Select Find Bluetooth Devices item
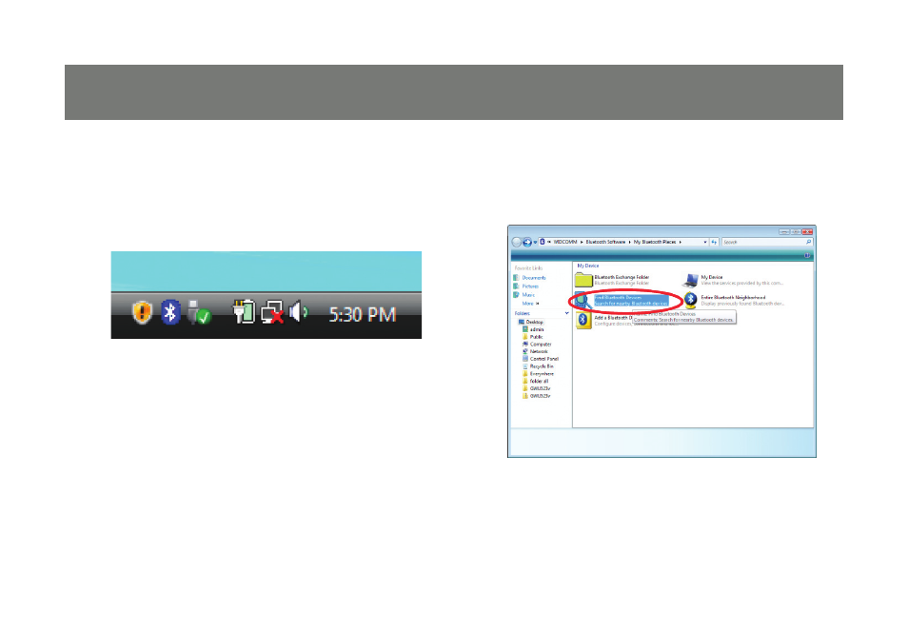 pyautogui.click(x=622, y=300)
